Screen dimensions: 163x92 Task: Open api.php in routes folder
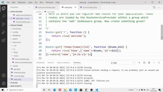[x=17, y=69]
